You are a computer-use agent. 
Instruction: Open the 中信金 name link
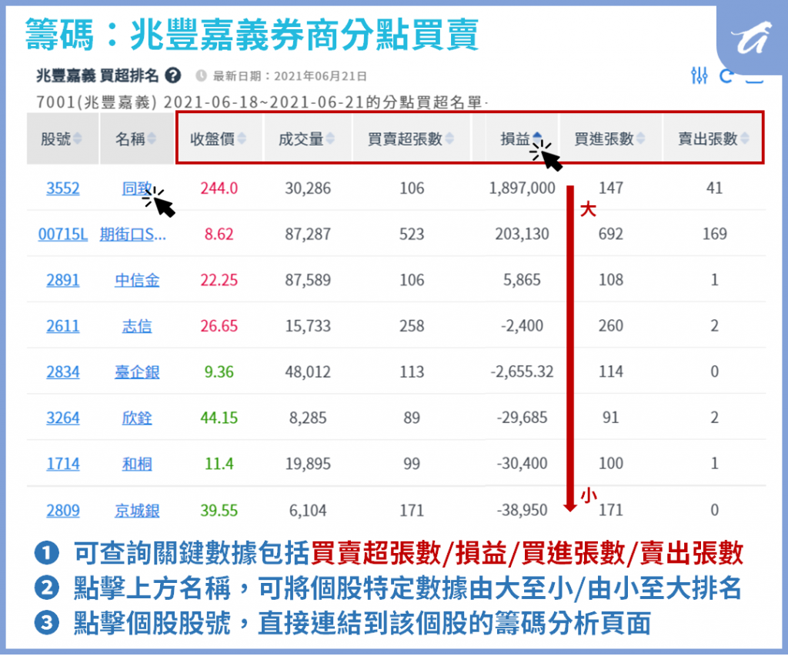click(x=137, y=280)
